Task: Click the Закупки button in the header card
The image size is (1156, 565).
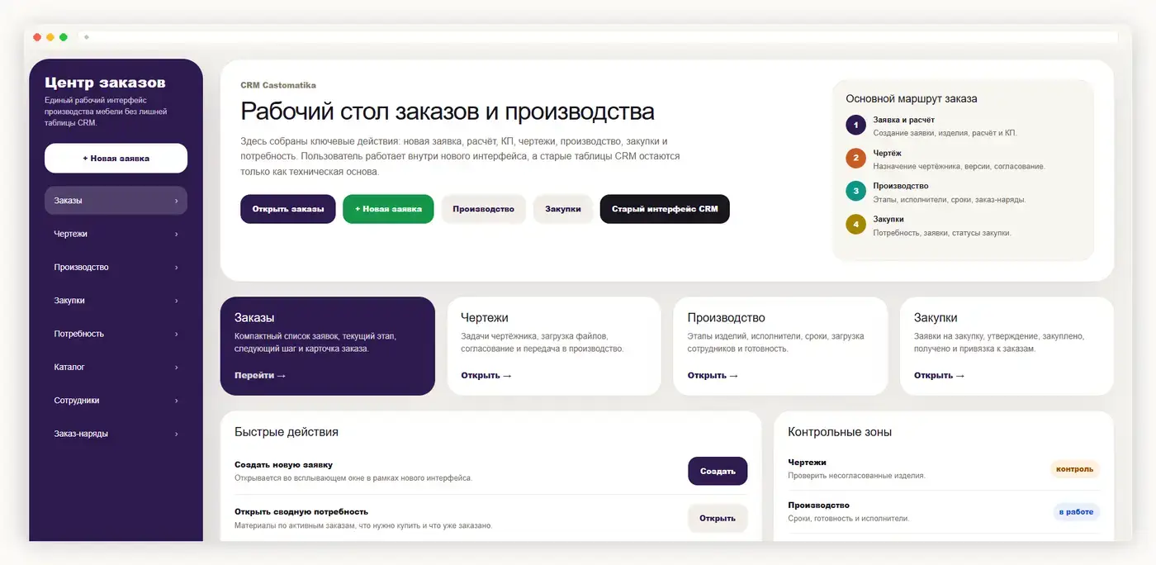Action: tap(563, 209)
